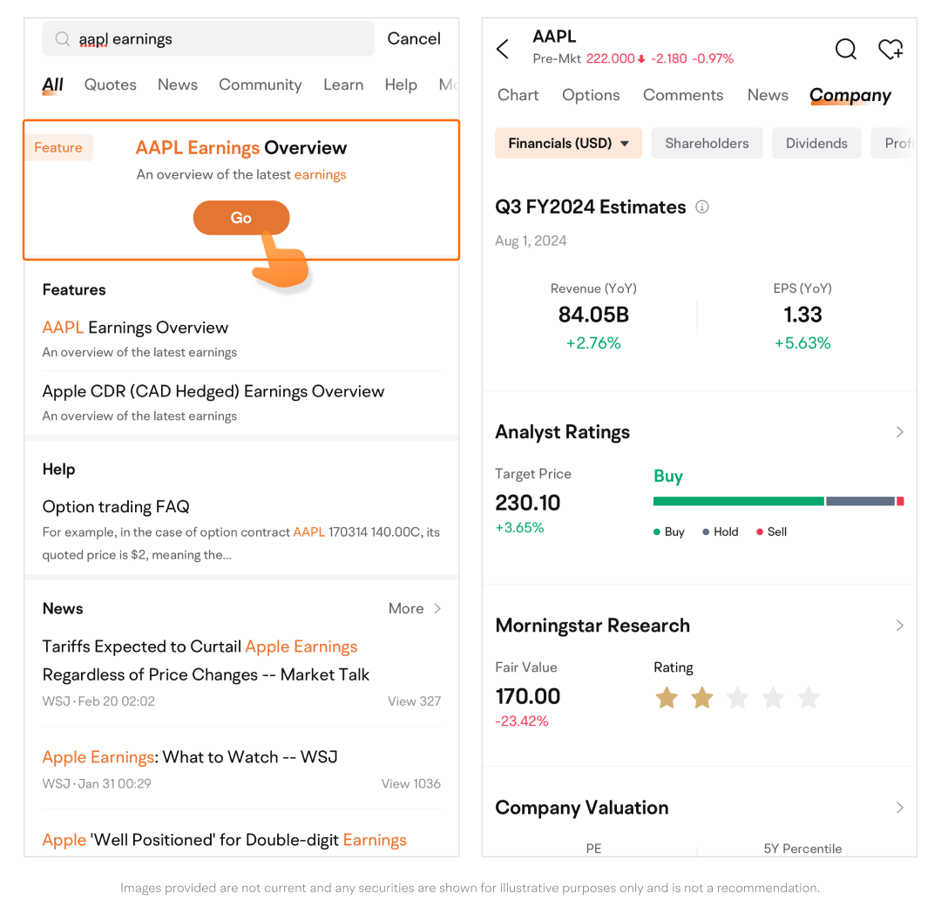Add AAPL to watchlist with heart icon
Image resolution: width=941 pixels, height=914 pixels.
pos(890,49)
